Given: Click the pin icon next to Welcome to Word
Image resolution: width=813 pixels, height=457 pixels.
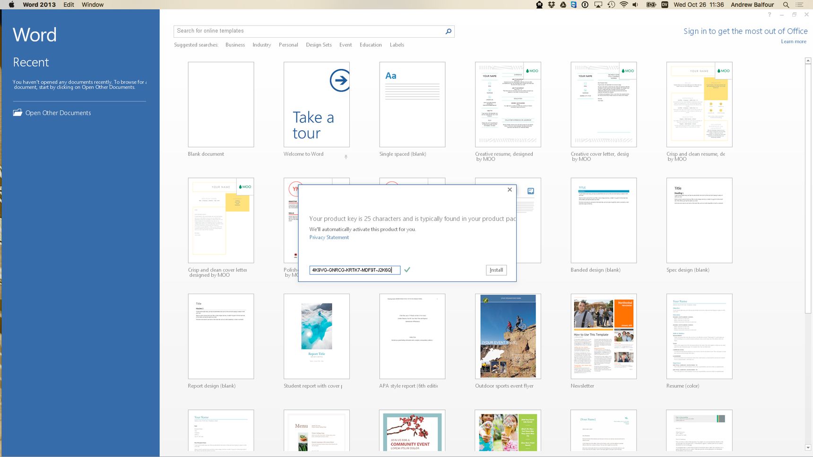Looking at the screenshot, I should pos(346,157).
